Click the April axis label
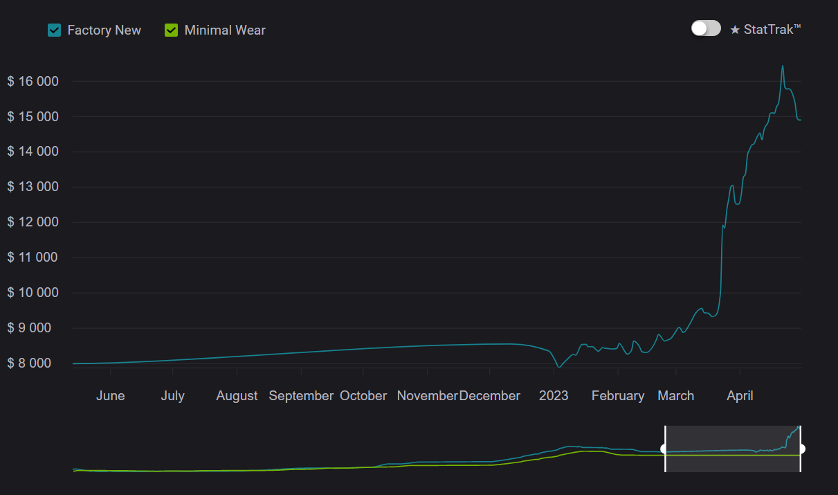Screen dimensions: 838x495 [740, 395]
